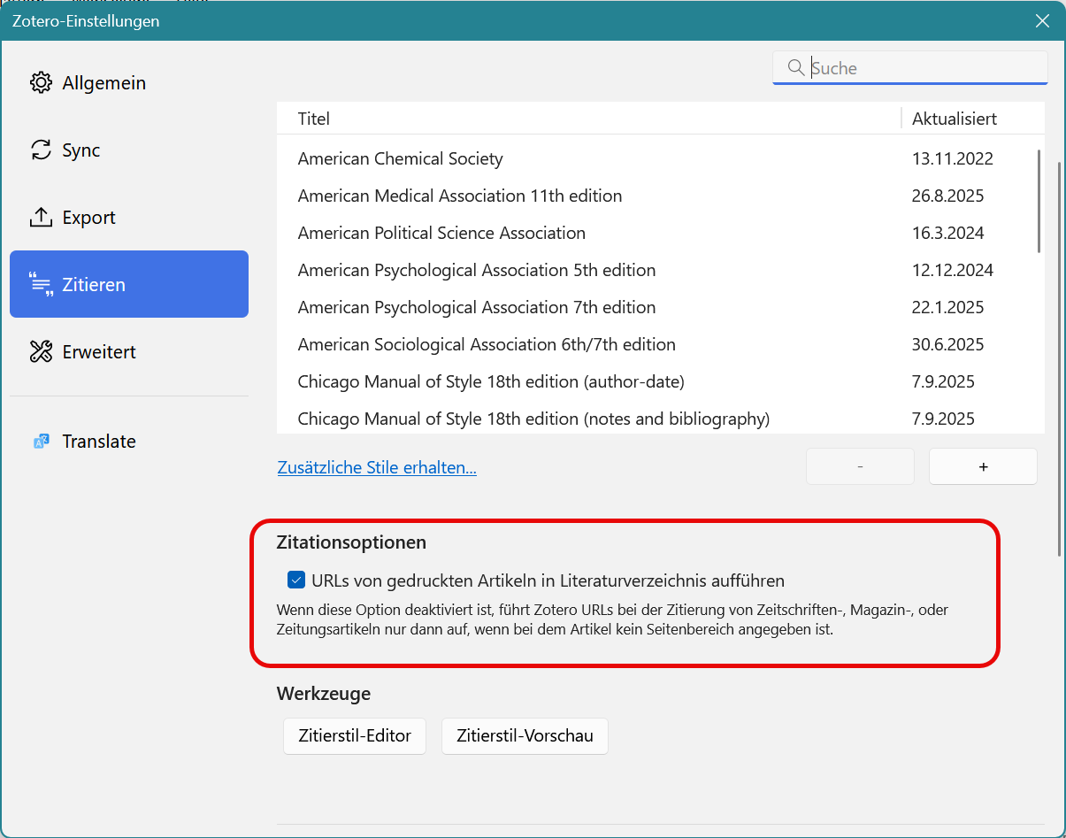Focus the Suche search field
The height and width of the screenshot is (838, 1066).
coord(910,68)
